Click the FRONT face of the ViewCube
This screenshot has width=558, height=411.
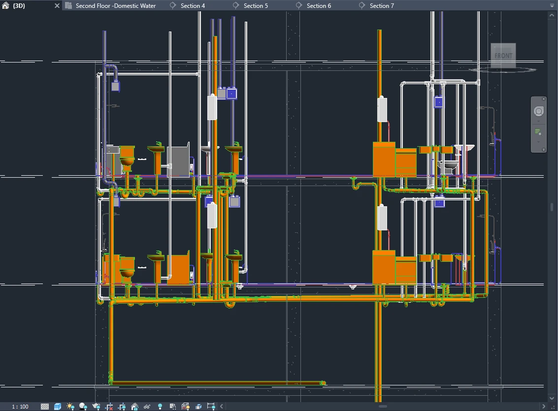(503, 56)
